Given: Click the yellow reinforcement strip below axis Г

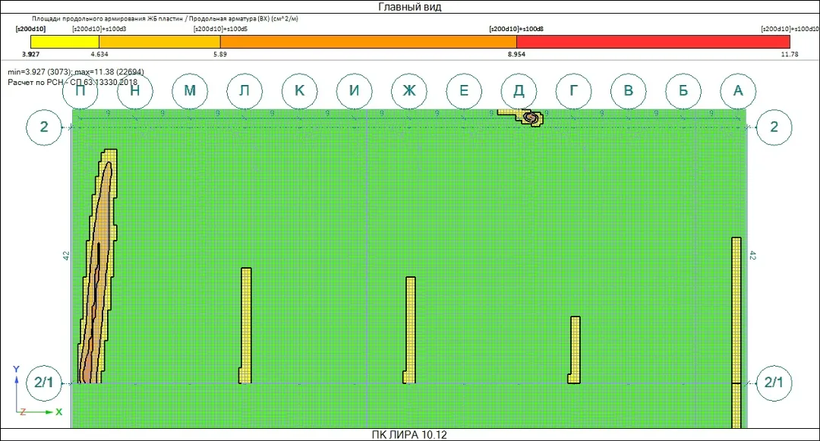Looking at the screenshot, I should [x=575, y=350].
